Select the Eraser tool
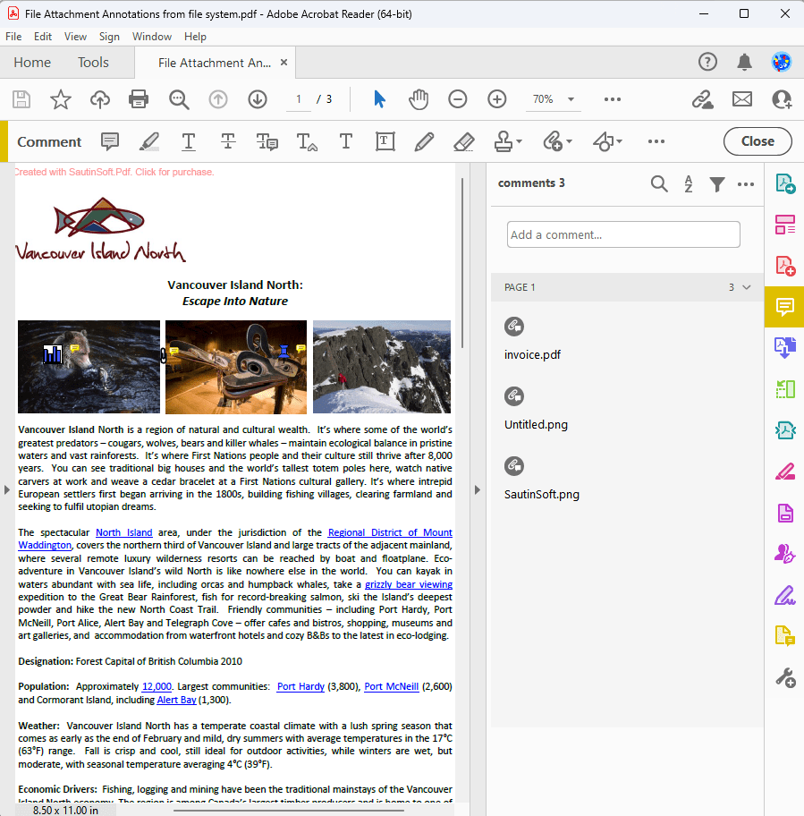Viewport: 804px width, 816px height. [463, 141]
